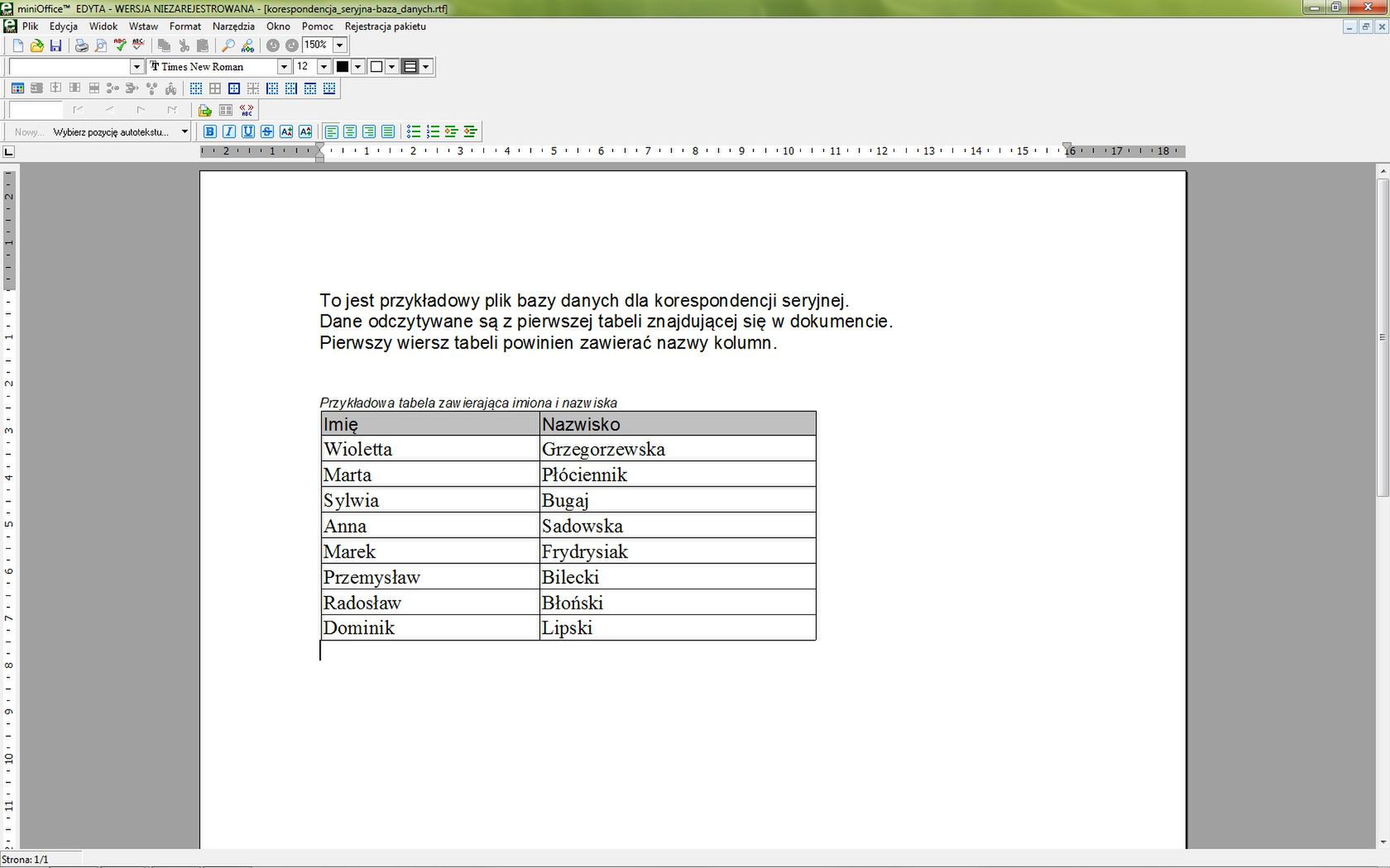The image size is (1390, 868).
Task: Click the mail merge field codes icon
Action: [247, 110]
